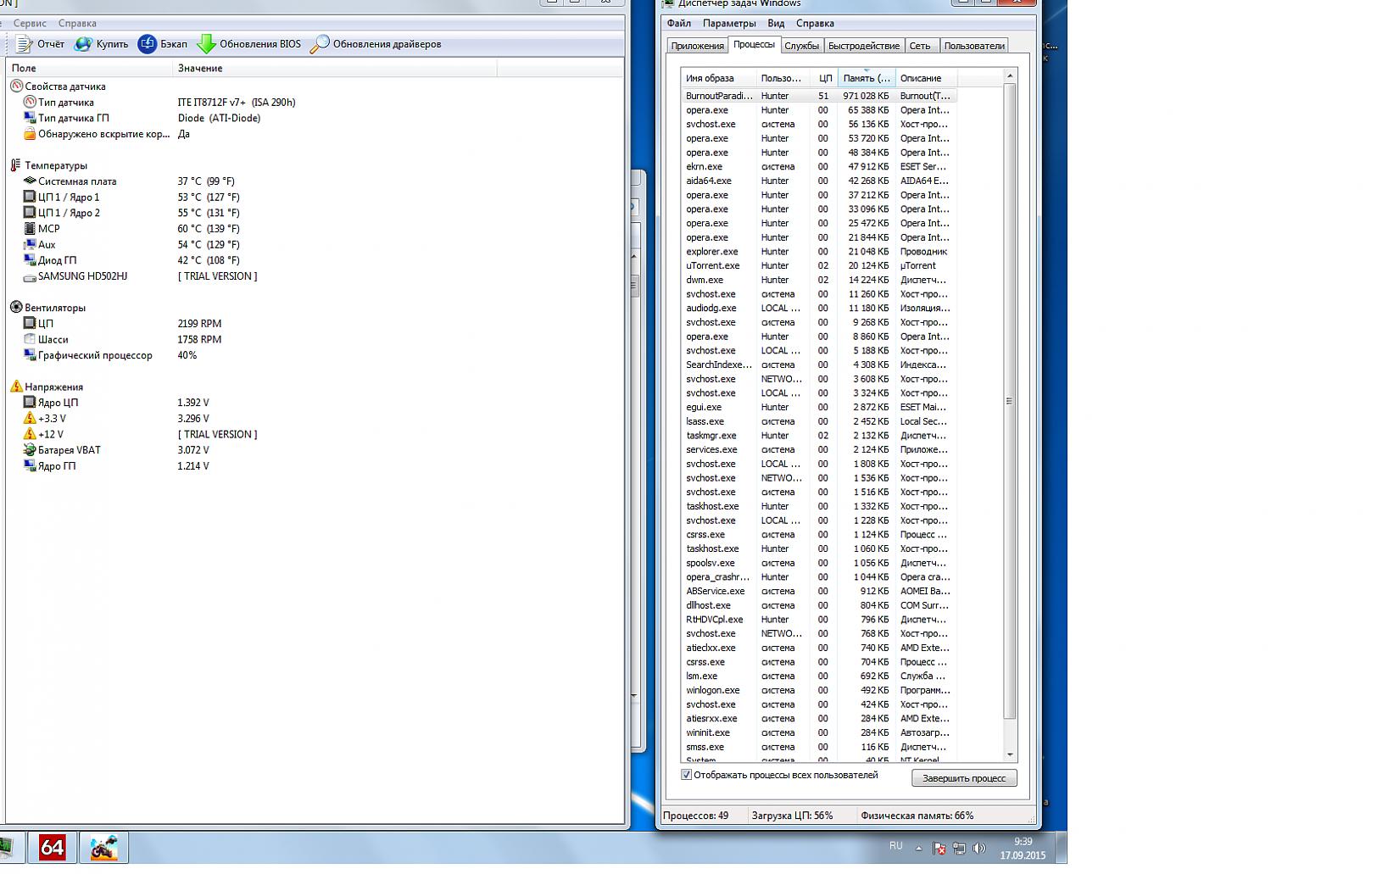The width and height of the screenshot is (1399, 874).
Task: Show hidden tray icons arrow
Action: [918, 848]
